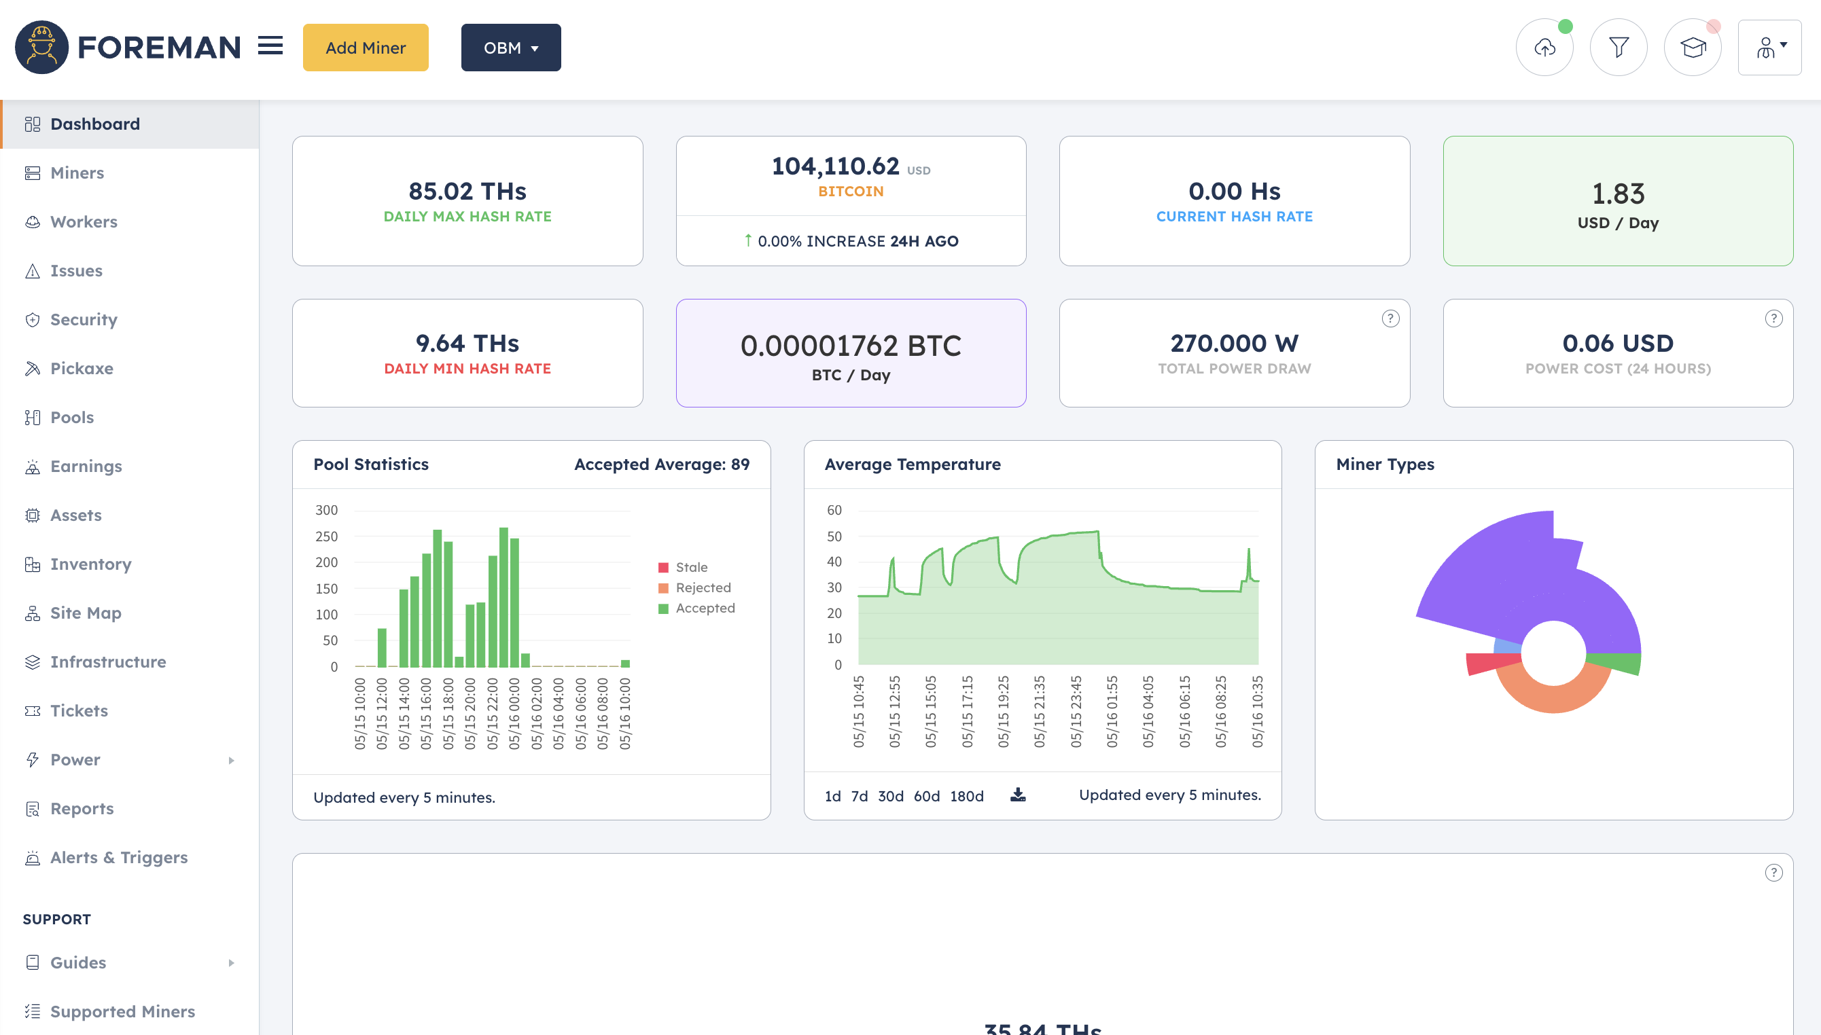
Task: Download the Average Temperature chart data
Action: [x=1017, y=795]
